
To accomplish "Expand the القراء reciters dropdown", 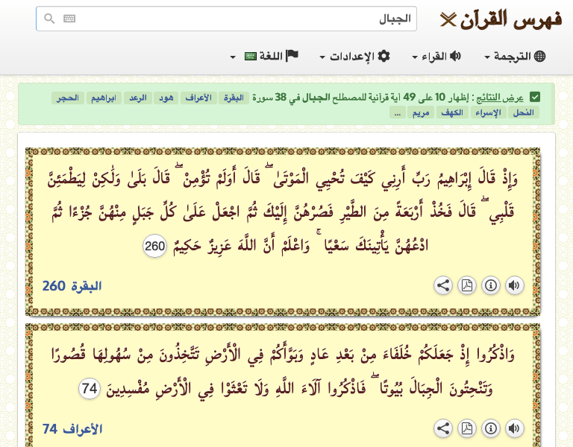I will click(x=436, y=57).
